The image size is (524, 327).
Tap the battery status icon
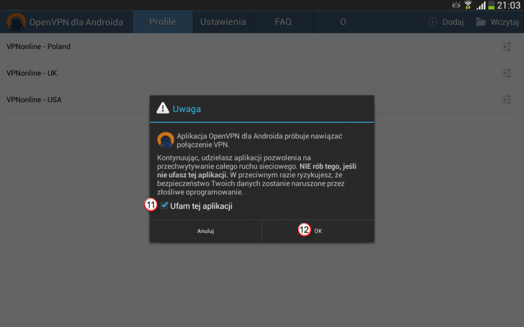[491, 5]
